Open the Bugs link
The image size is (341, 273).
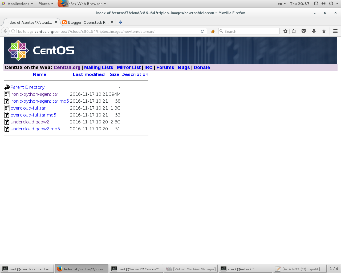[x=184, y=67]
